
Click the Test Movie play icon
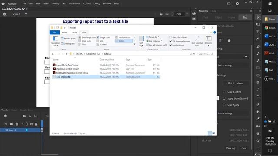[238, 3]
